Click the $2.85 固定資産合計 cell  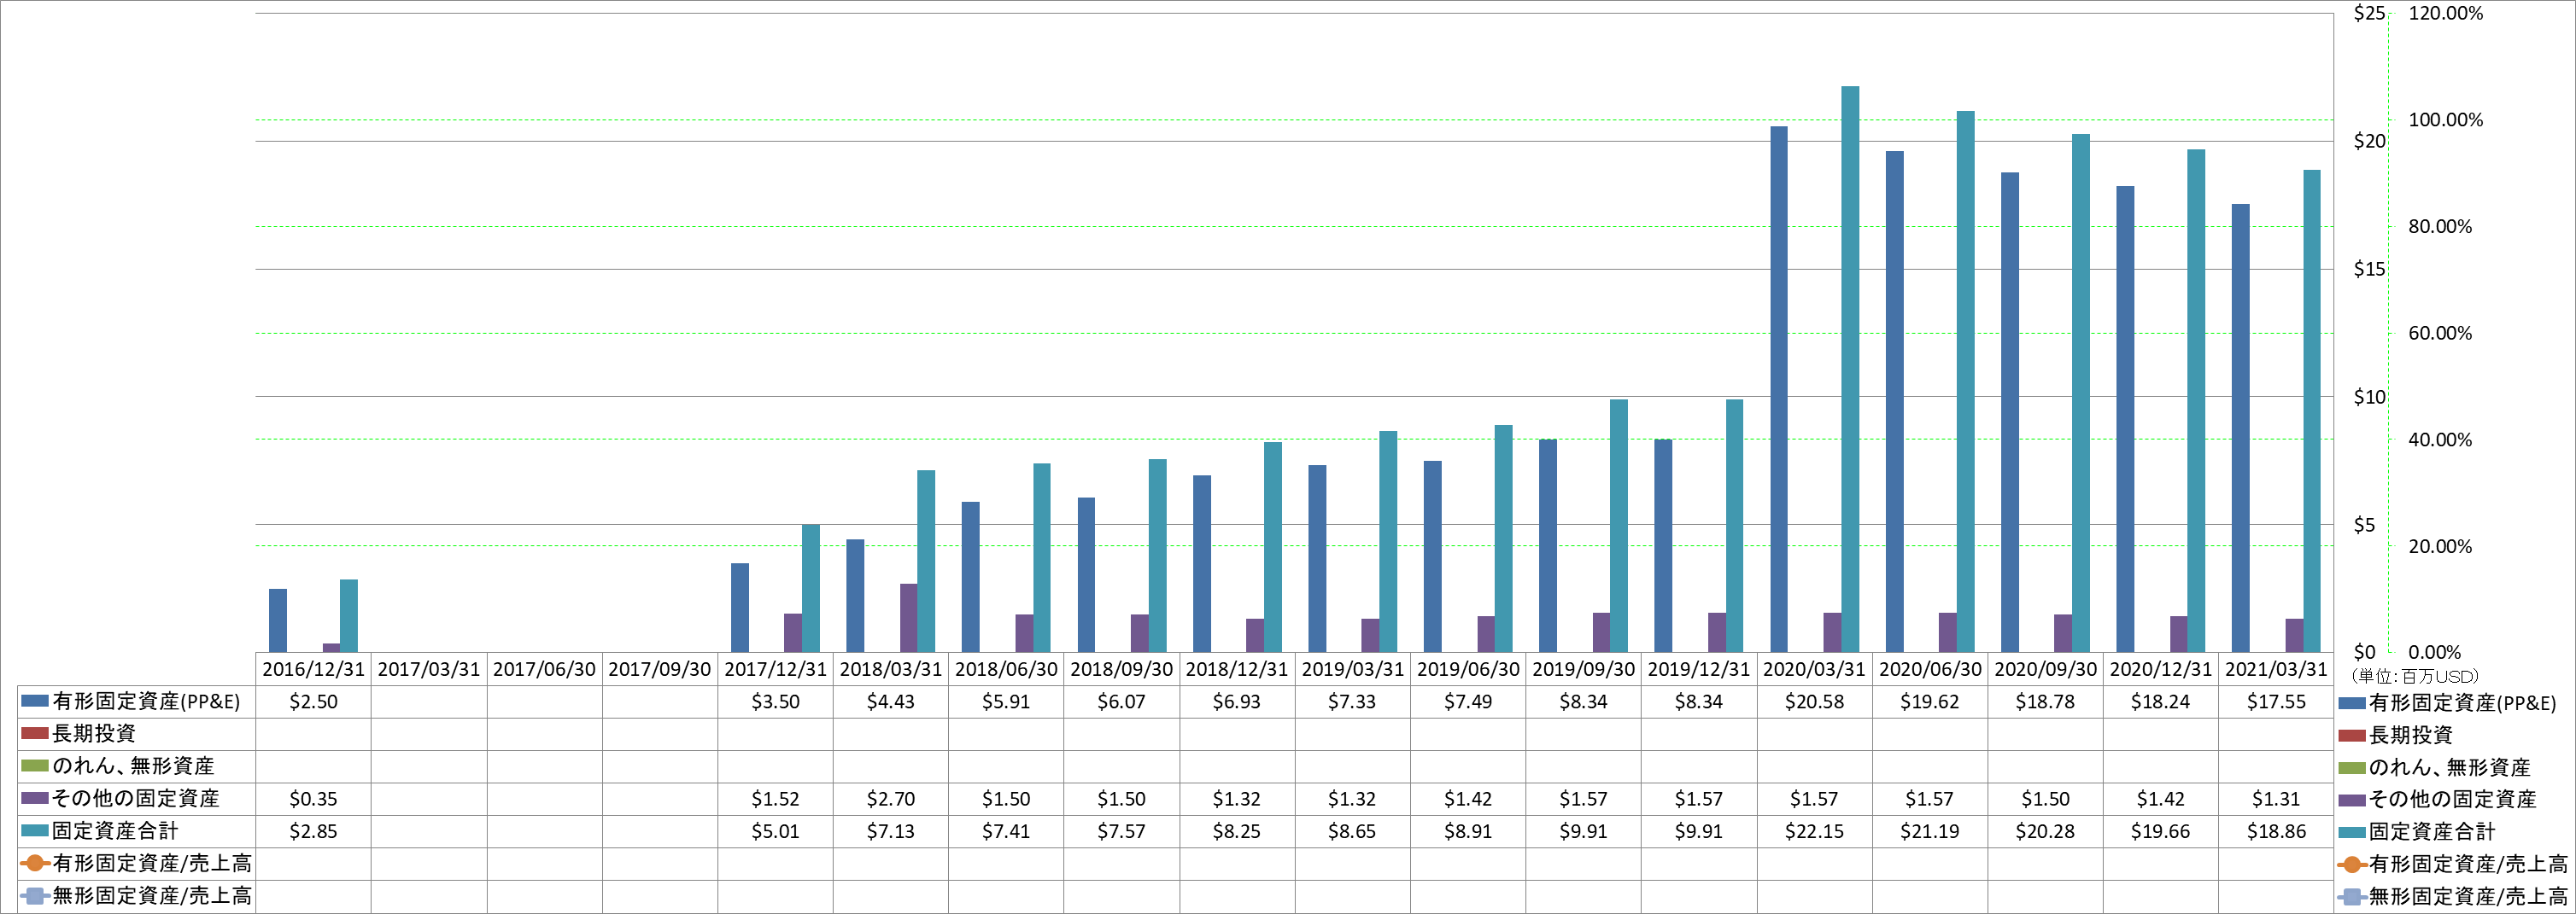pos(313,831)
